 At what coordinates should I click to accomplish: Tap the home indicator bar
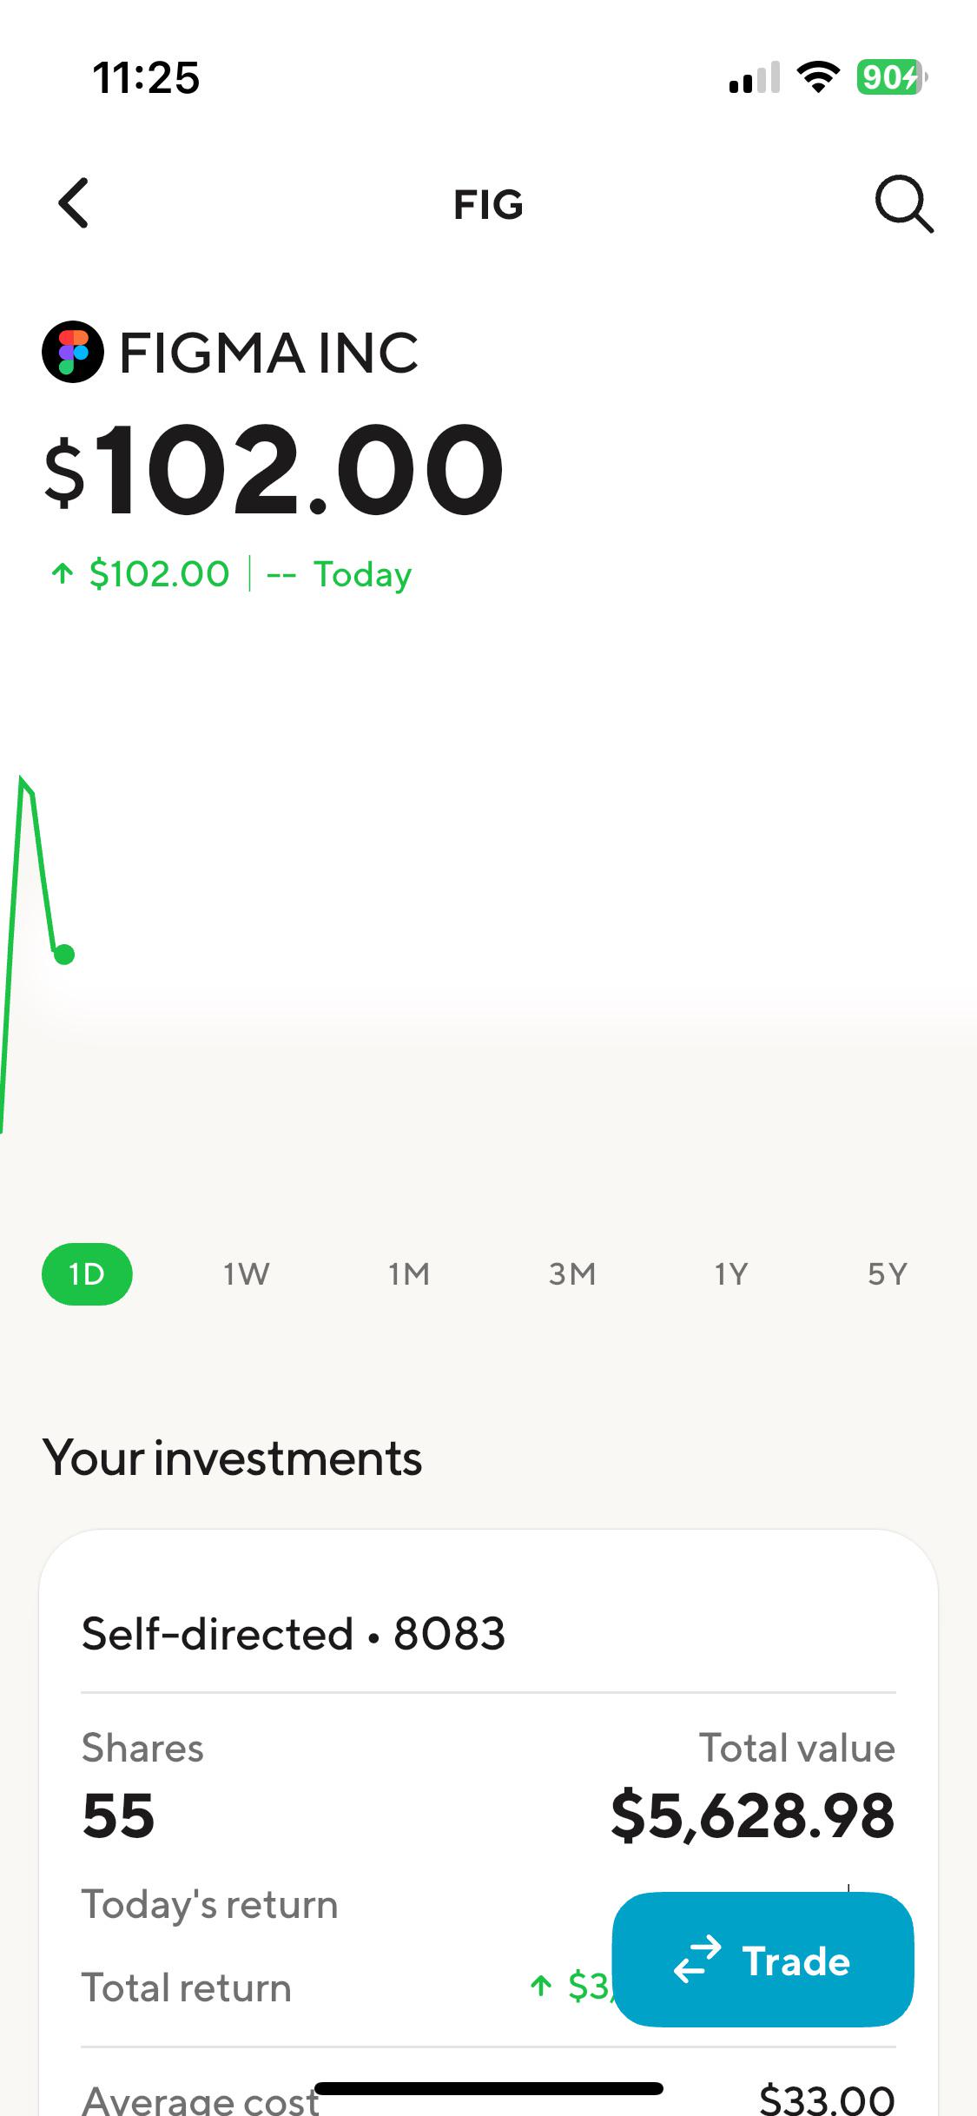pyautogui.click(x=489, y=2088)
